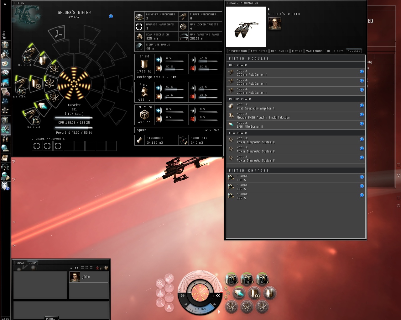This screenshot has height=320, width=401.
Task: Open the character sheet icon in the sidebar
Action: point(5,45)
